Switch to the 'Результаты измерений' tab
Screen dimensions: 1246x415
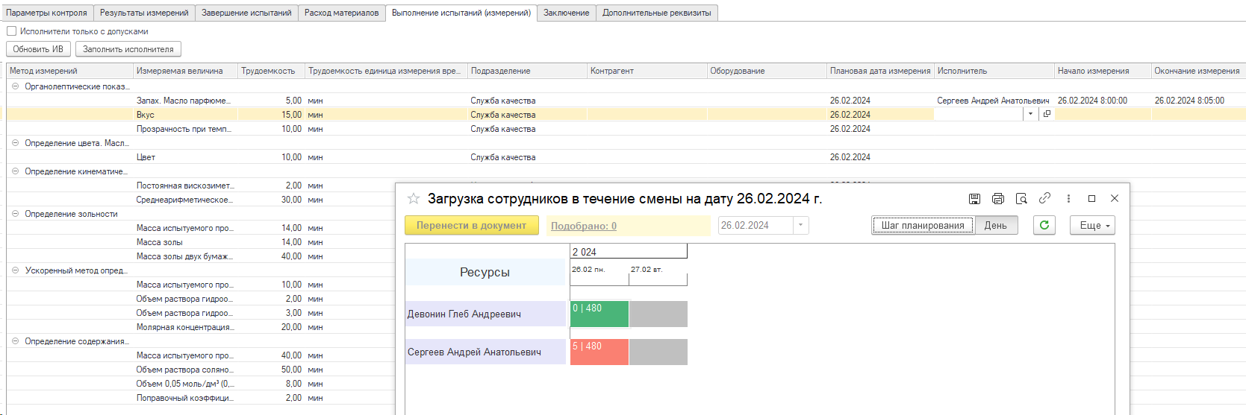[x=144, y=13]
